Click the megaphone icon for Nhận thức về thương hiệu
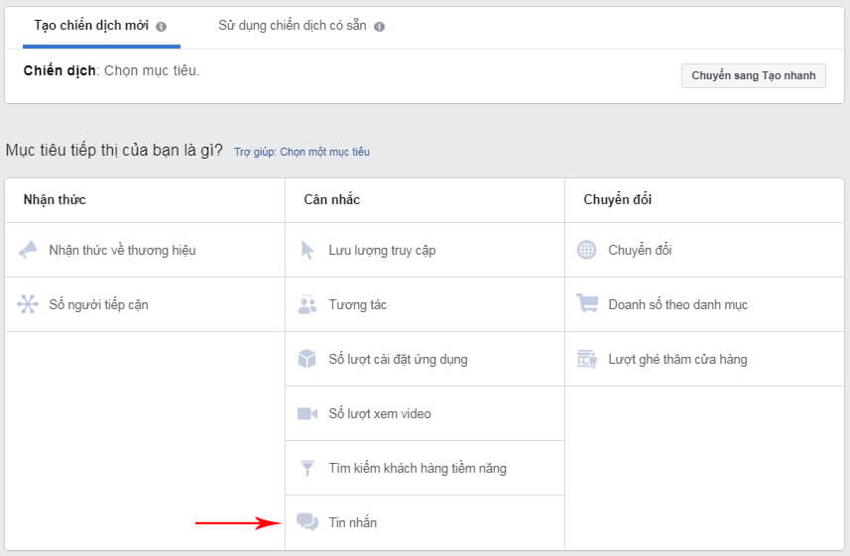 coord(28,250)
